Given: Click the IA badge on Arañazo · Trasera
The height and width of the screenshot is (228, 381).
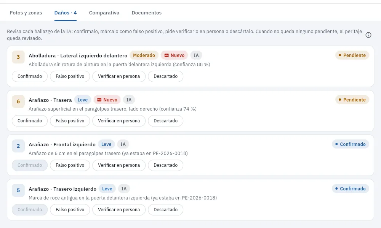Looking at the screenshot, I should point(129,100).
